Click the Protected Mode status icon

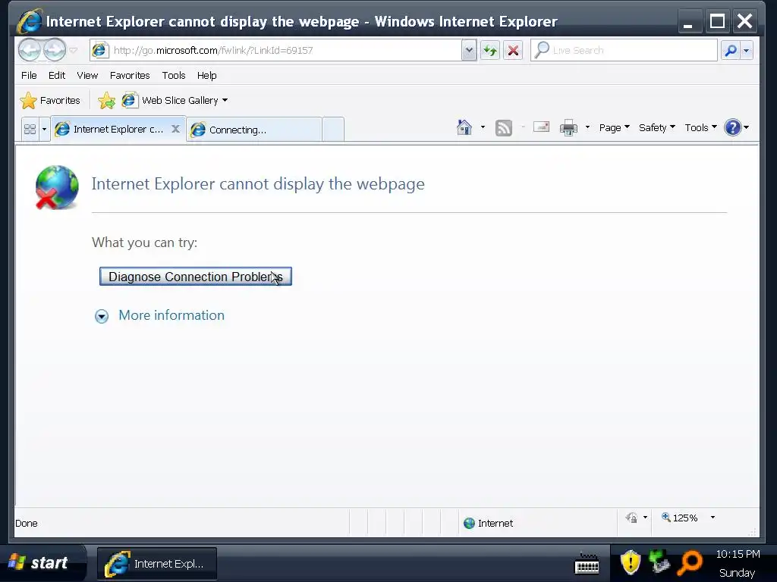[x=631, y=518]
